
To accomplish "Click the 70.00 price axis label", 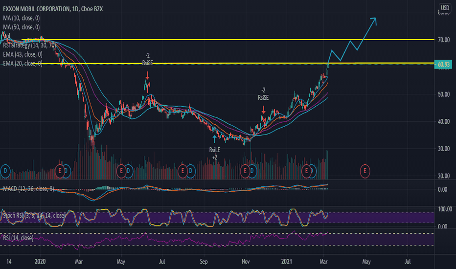I will point(444,40).
